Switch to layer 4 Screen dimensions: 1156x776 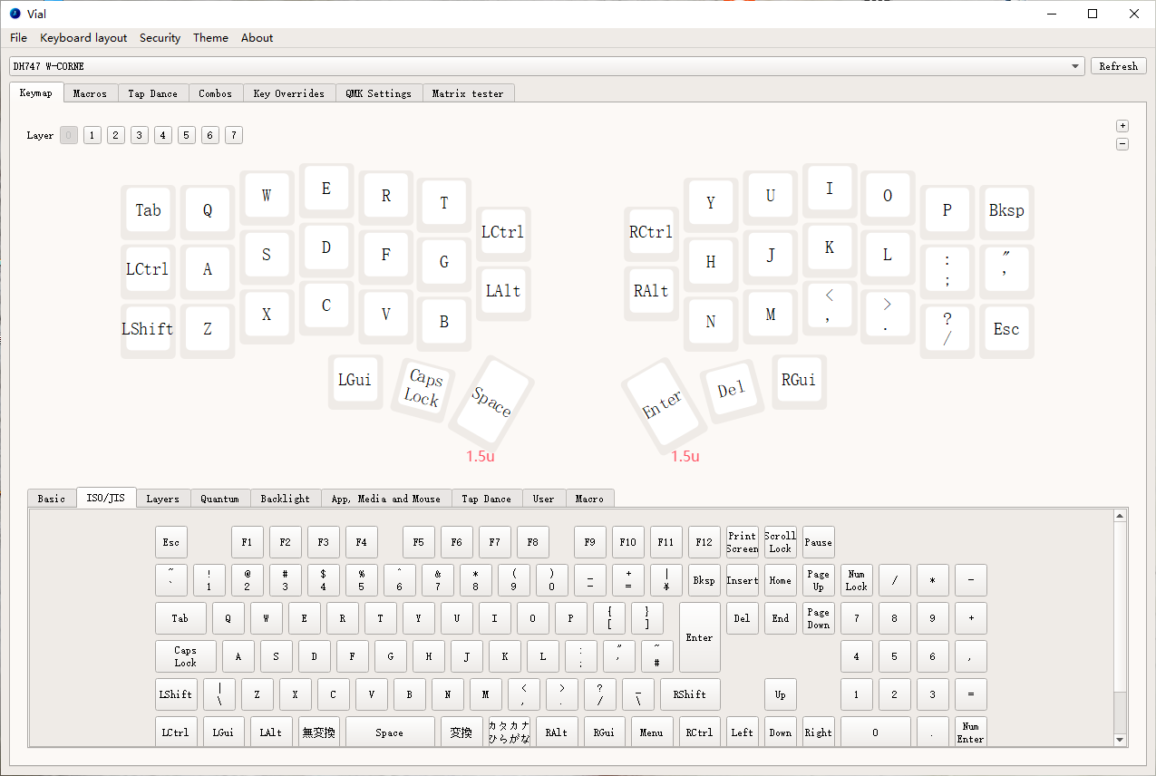(x=162, y=135)
